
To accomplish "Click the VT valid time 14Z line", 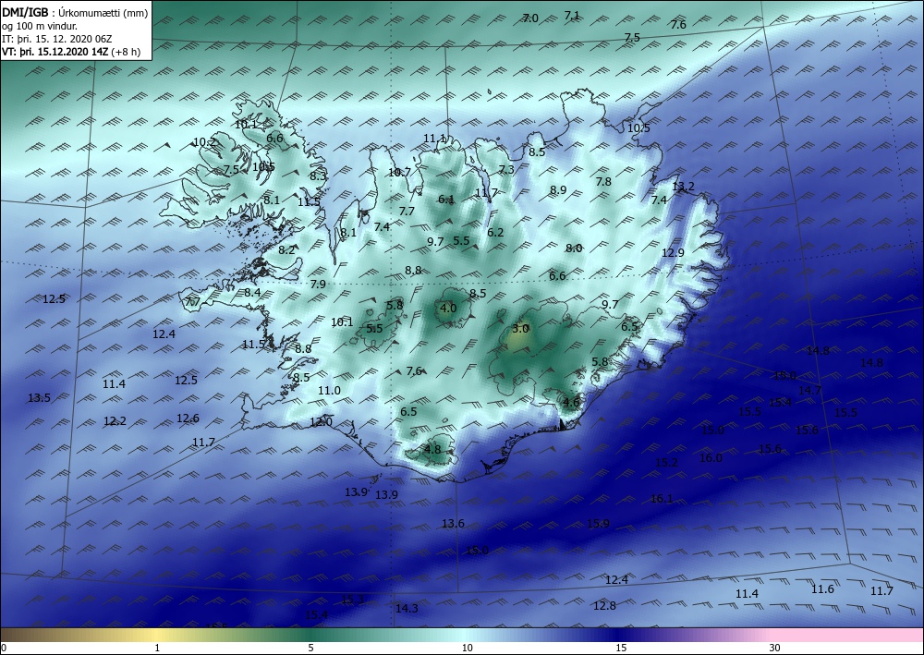I will (x=71, y=51).
